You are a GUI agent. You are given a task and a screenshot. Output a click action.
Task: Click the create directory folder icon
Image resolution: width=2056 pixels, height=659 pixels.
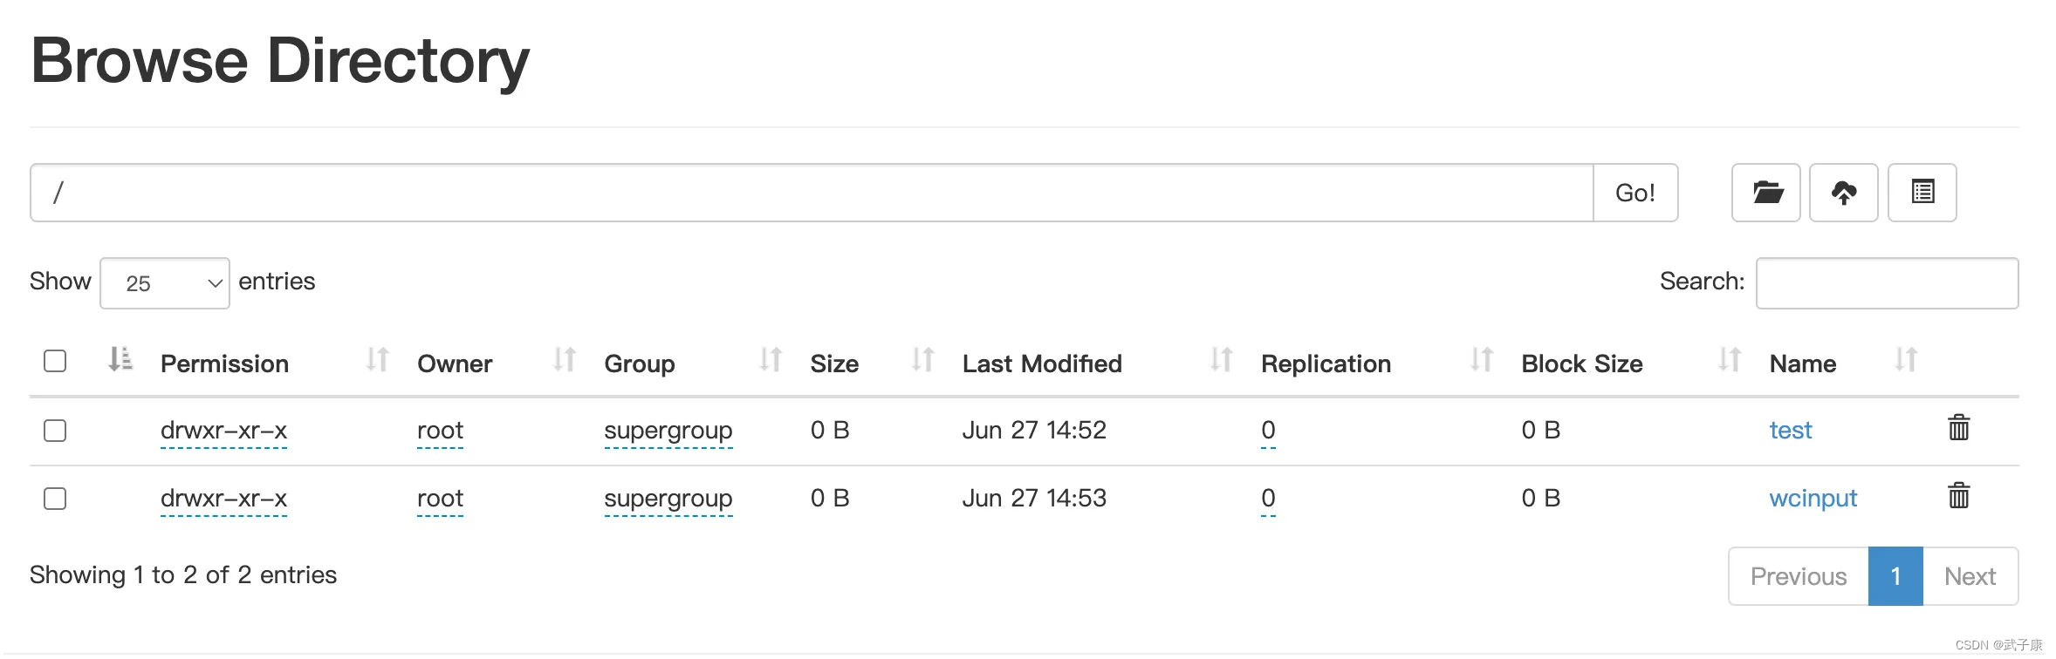(1765, 193)
